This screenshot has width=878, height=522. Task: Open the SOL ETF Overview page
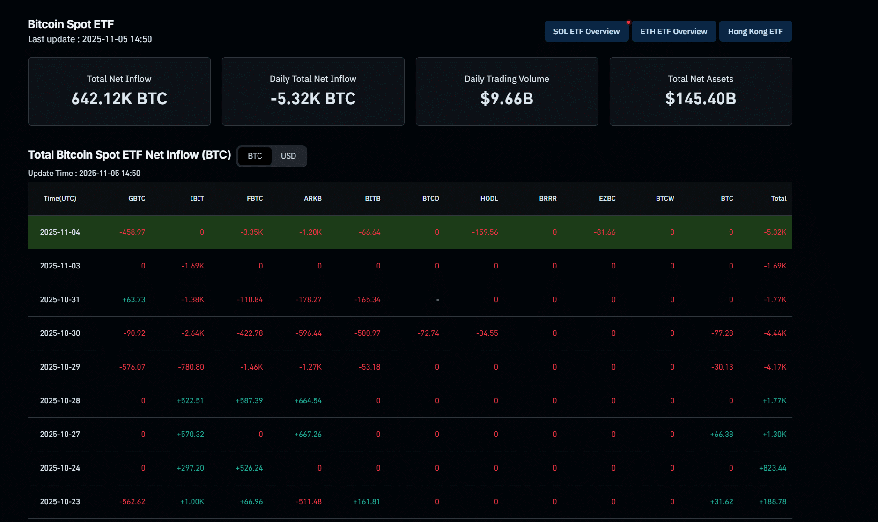586,31
